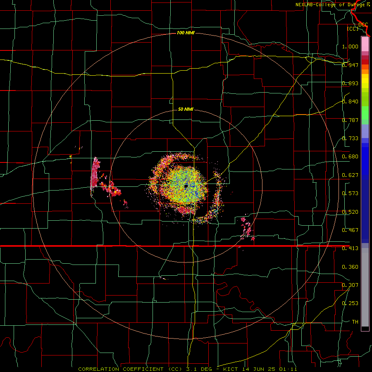Pick the light pink swatch atop color bar

click(365, 44)
